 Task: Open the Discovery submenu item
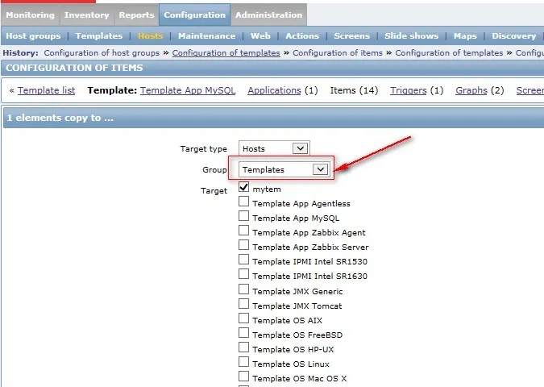tap(514, 35)
